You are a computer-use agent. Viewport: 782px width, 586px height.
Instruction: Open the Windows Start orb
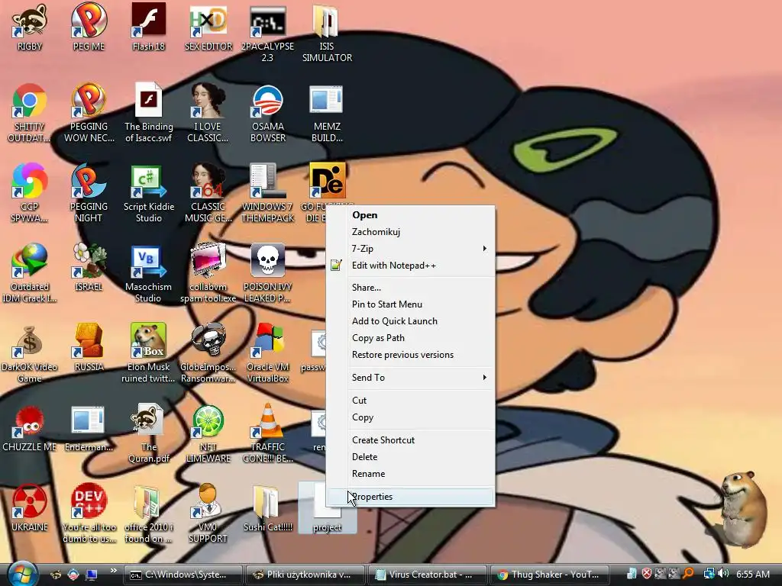click(x=22, y=574)
